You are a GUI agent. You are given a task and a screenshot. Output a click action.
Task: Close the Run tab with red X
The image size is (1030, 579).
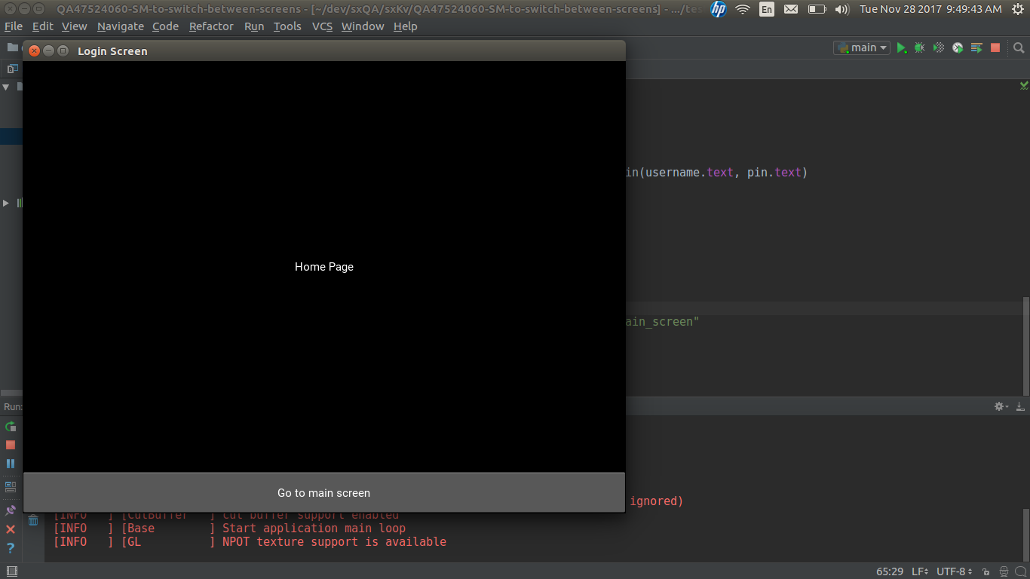11,529
